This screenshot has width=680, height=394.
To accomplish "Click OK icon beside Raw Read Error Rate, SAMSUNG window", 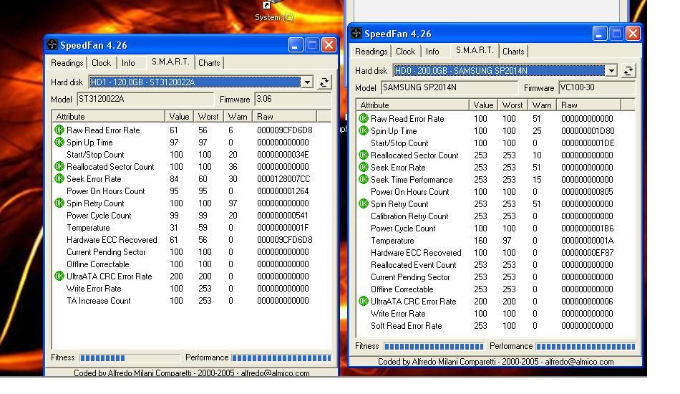I will pos(364,118).
